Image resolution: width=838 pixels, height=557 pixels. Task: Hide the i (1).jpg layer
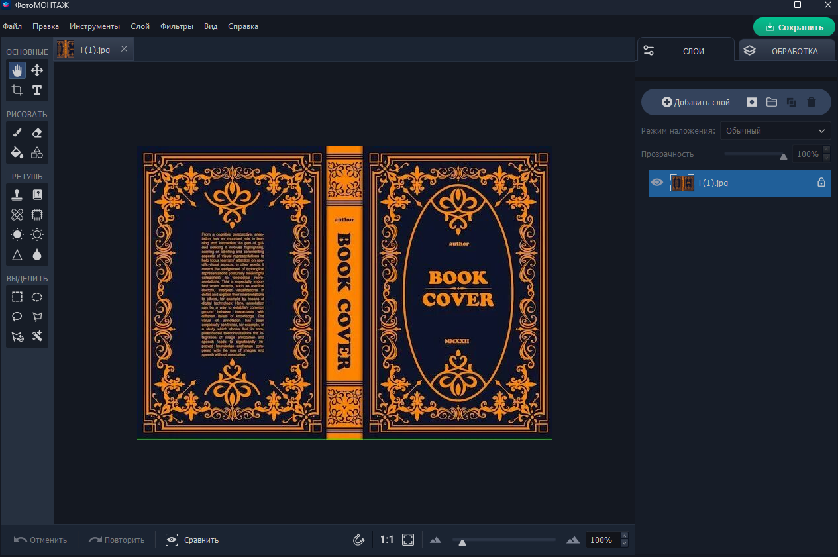657,183
